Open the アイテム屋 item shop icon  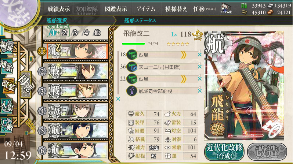click(x=226, y=8)
